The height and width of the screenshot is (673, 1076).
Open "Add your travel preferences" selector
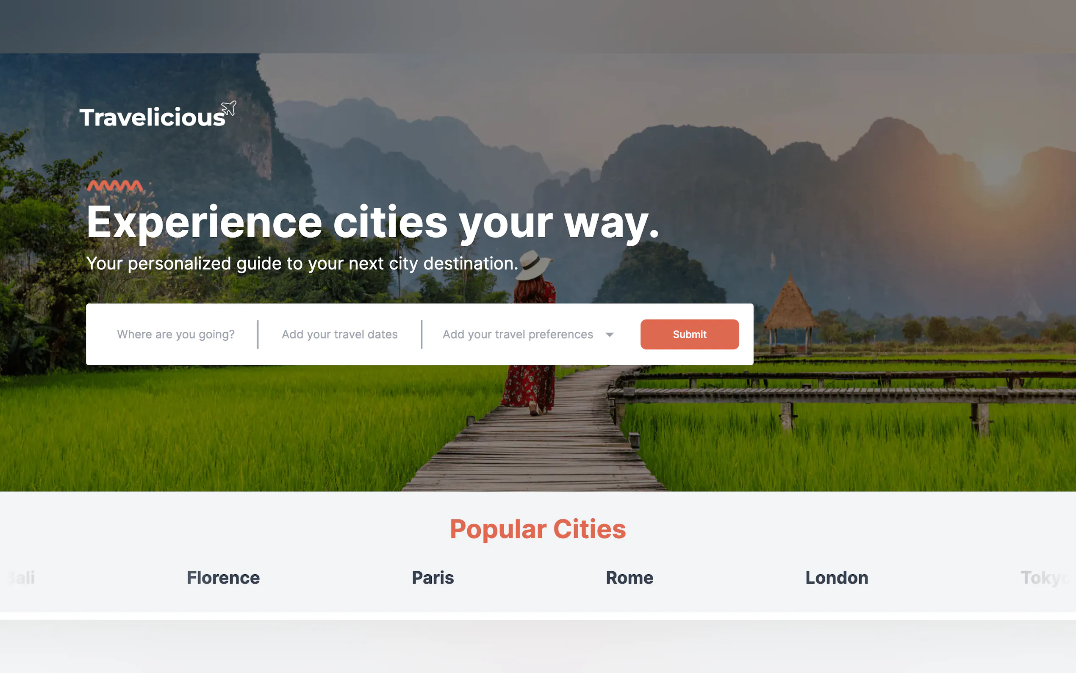point(528,334)
